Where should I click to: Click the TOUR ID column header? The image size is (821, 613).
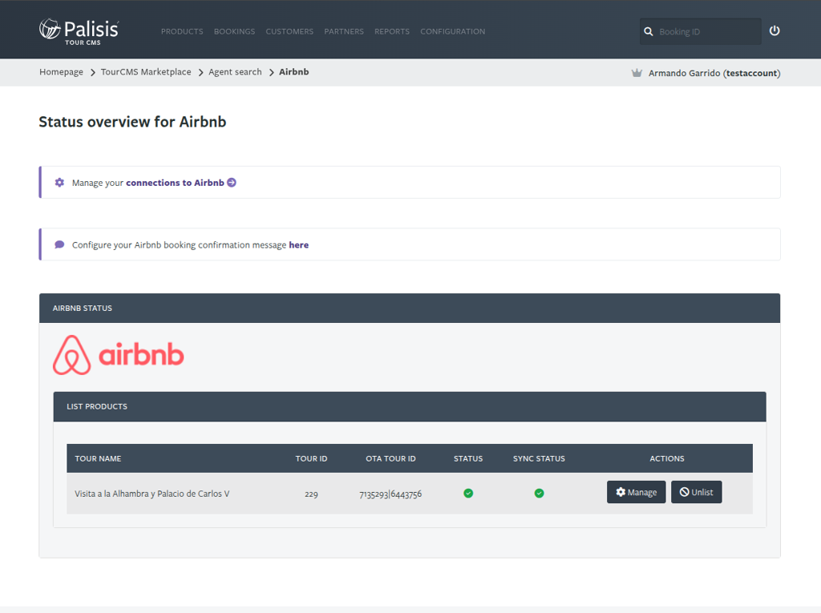(311, 458)
